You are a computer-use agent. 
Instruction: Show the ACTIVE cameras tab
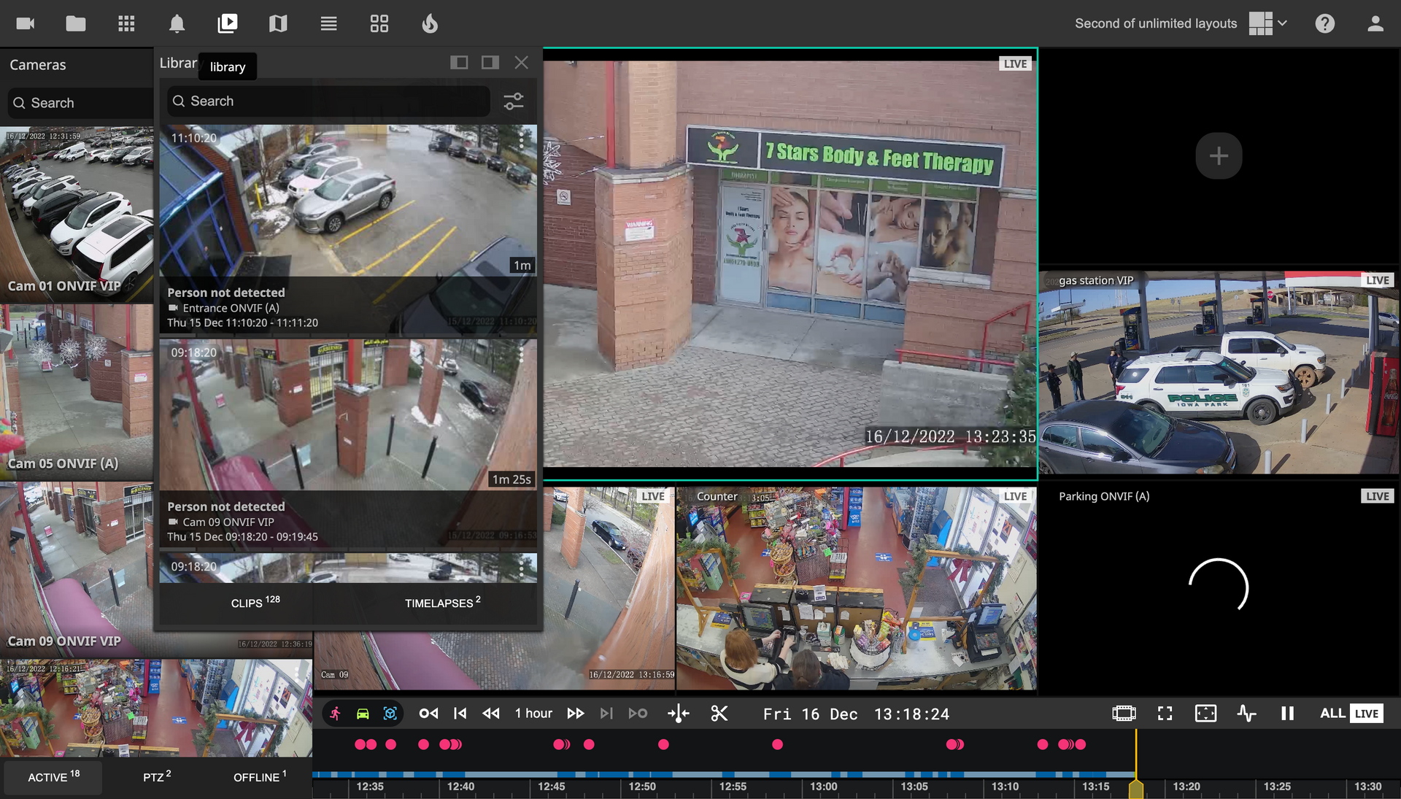pos(53,776)
